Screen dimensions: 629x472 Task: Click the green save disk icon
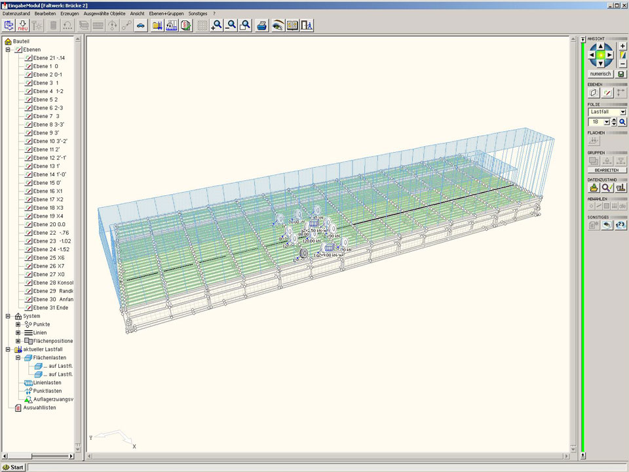click(621, 74)
